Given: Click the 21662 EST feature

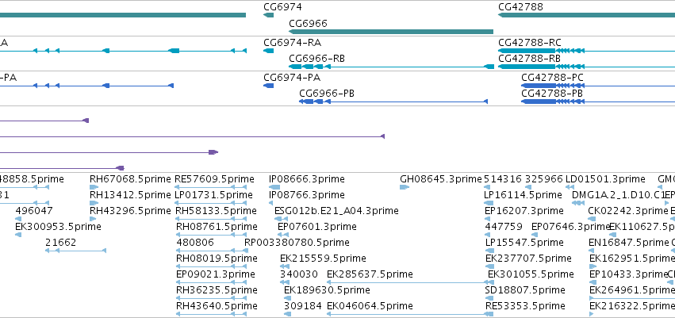Looking at the screenshot, I should coord(76,251).
